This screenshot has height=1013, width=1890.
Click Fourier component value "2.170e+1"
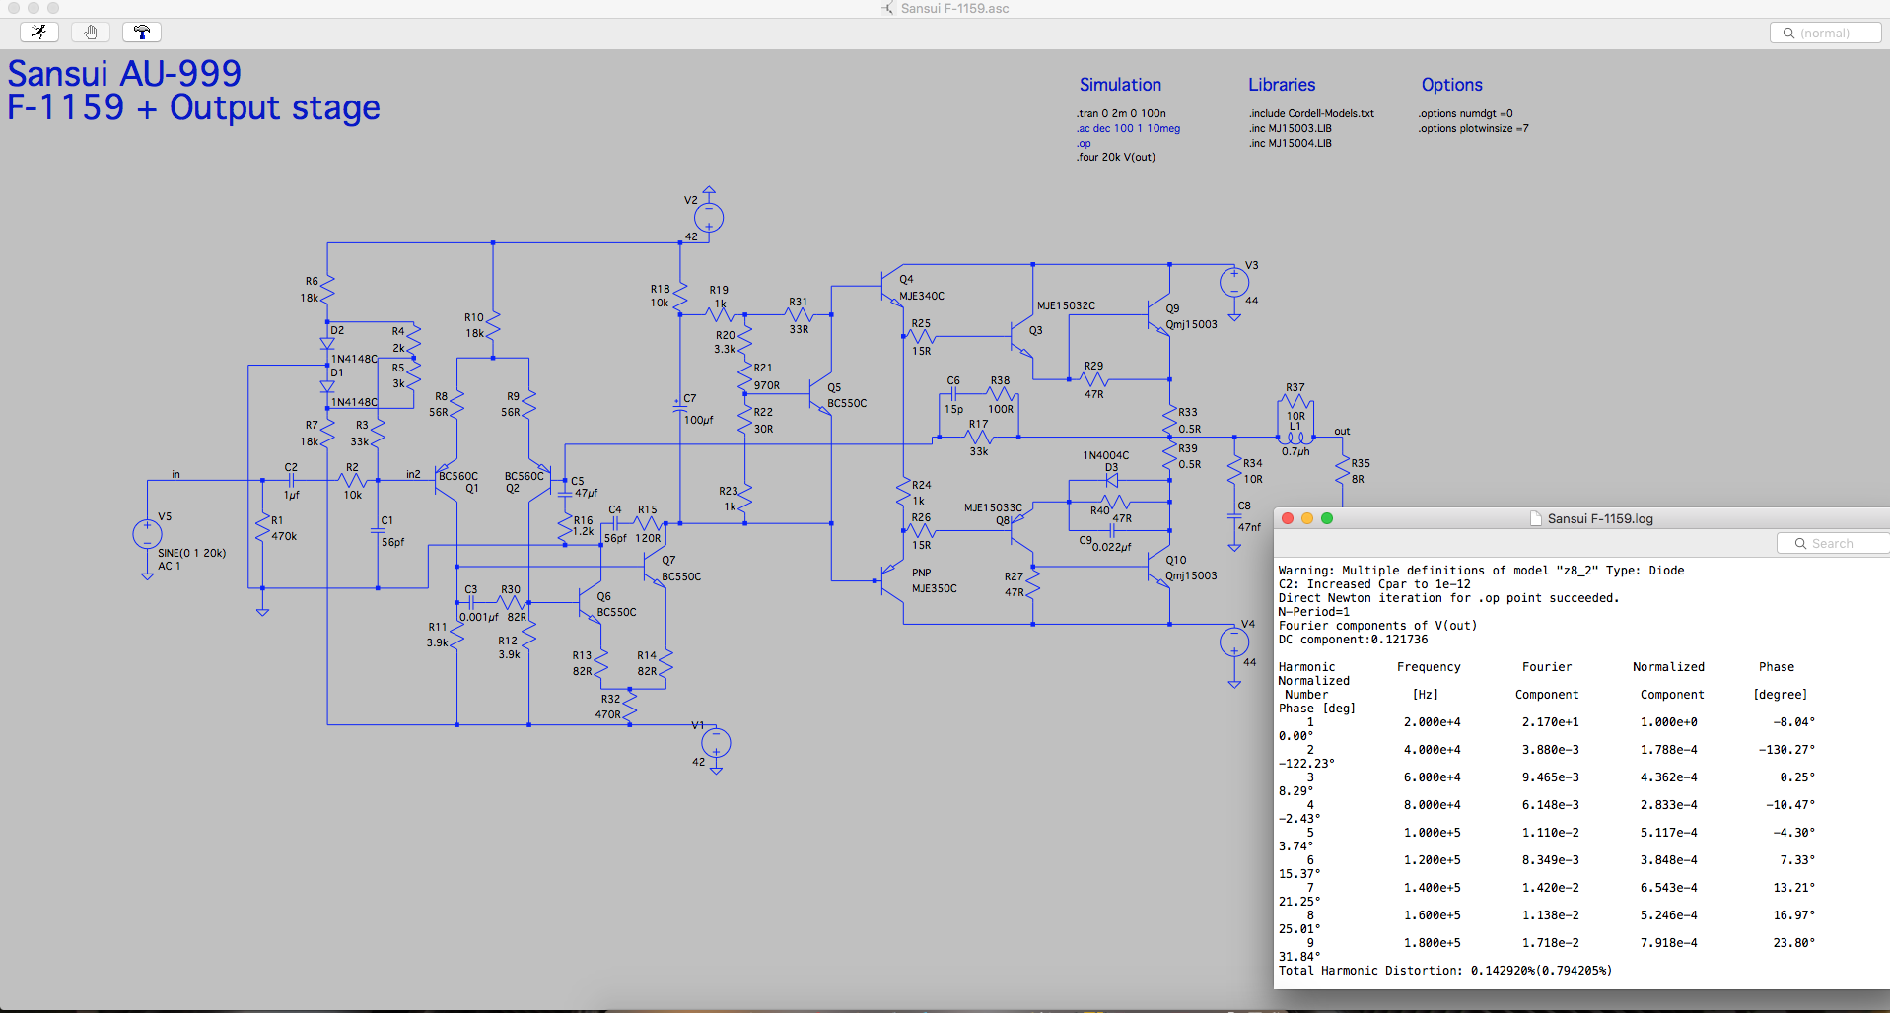pos(1550,722)
